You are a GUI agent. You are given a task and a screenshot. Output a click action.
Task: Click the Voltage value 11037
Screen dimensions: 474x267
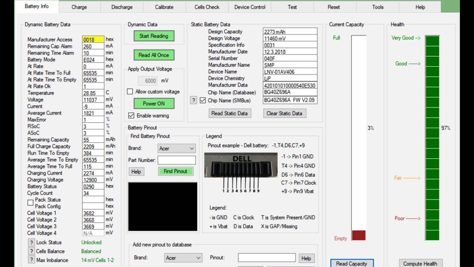click(x=93, y=100)
